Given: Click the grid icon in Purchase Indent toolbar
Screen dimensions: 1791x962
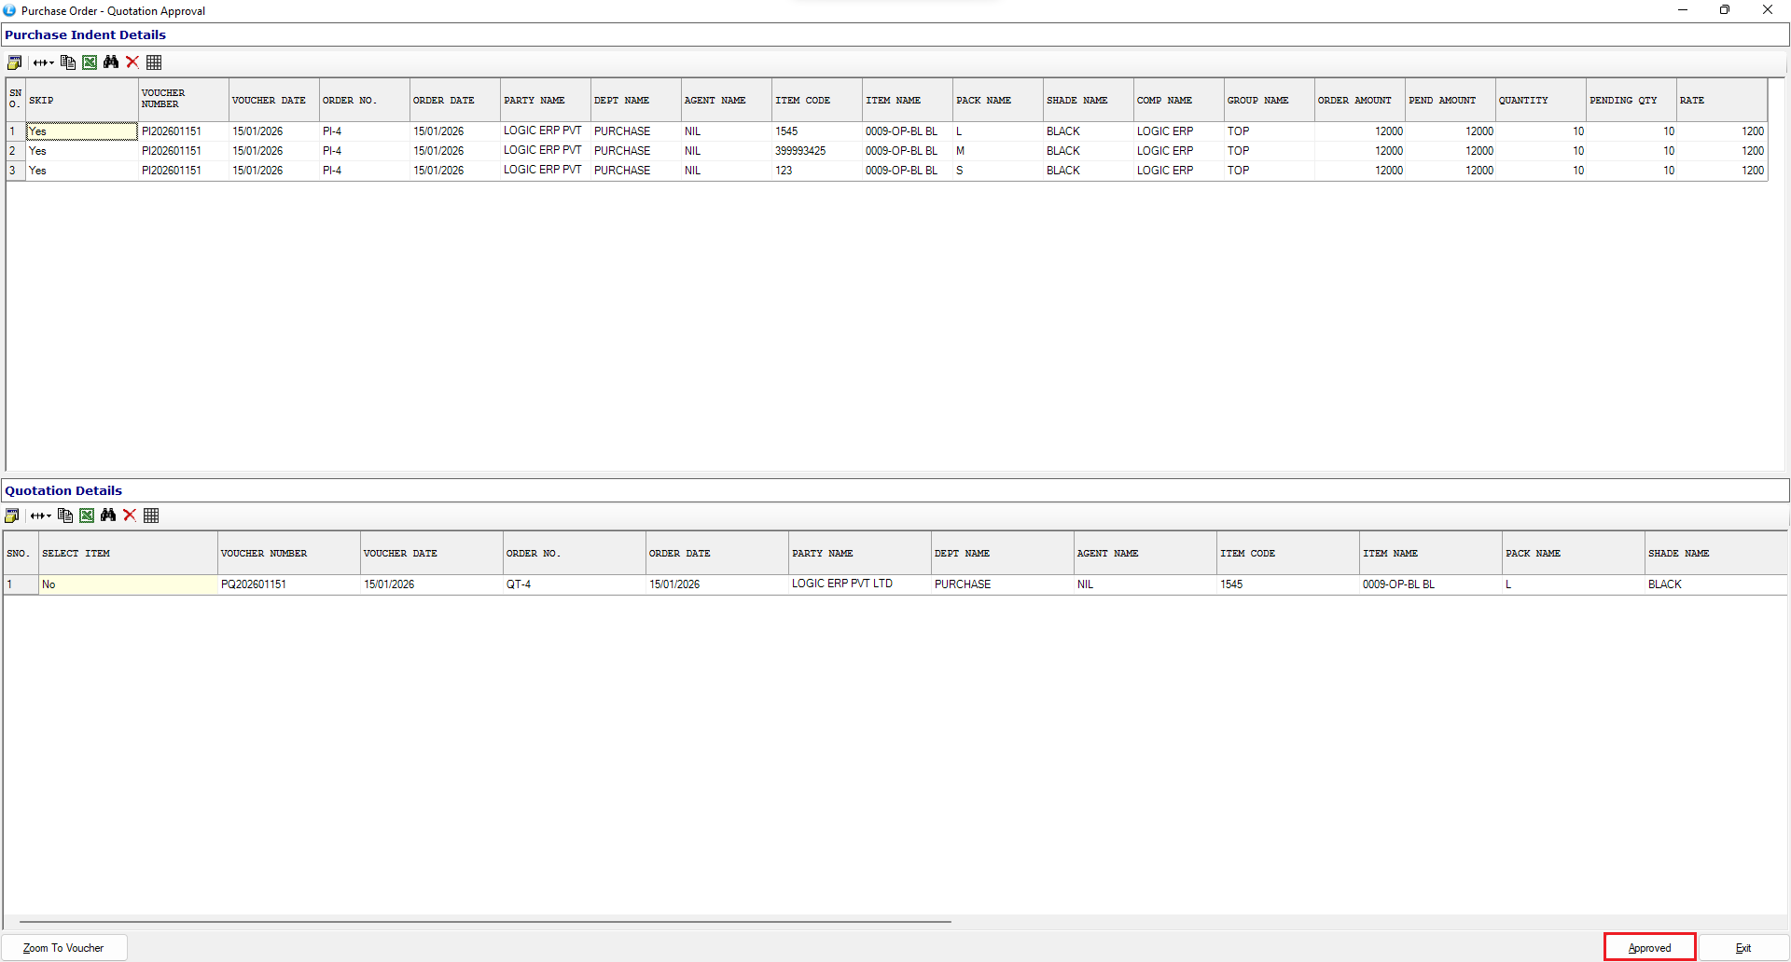Looking at the screenshot, I should click(x=155, y=62).
